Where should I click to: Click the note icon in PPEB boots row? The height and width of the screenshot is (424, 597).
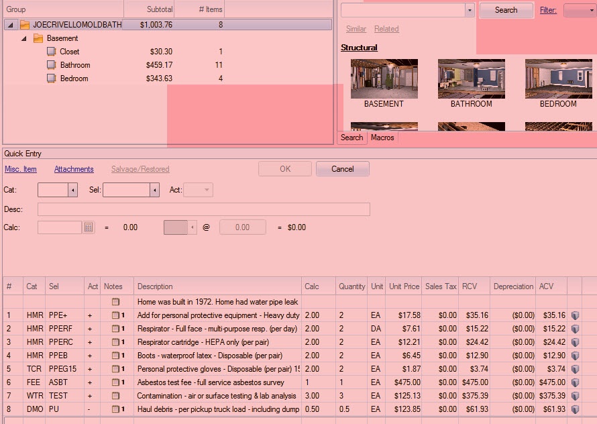(115, 356)
